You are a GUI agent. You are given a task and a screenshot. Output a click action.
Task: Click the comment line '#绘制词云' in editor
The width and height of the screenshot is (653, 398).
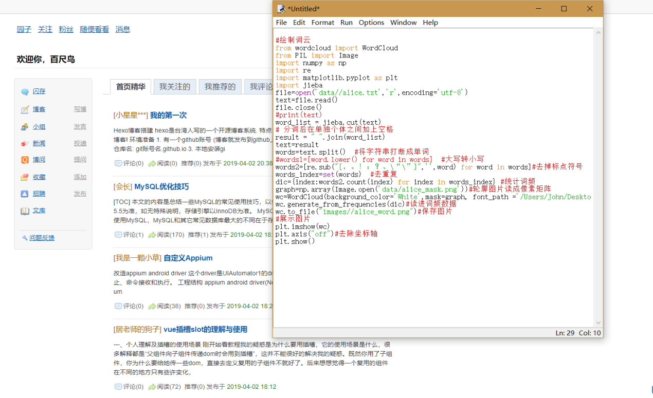click(293, 40)
